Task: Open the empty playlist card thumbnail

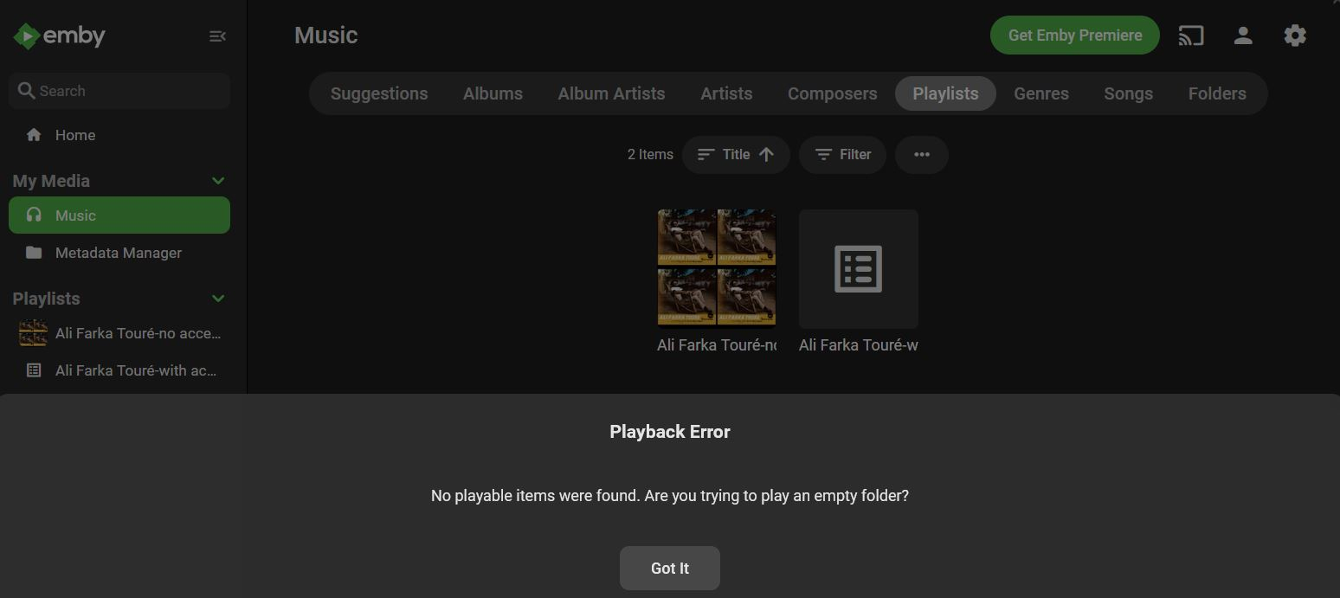Action: tap(859, 269)
